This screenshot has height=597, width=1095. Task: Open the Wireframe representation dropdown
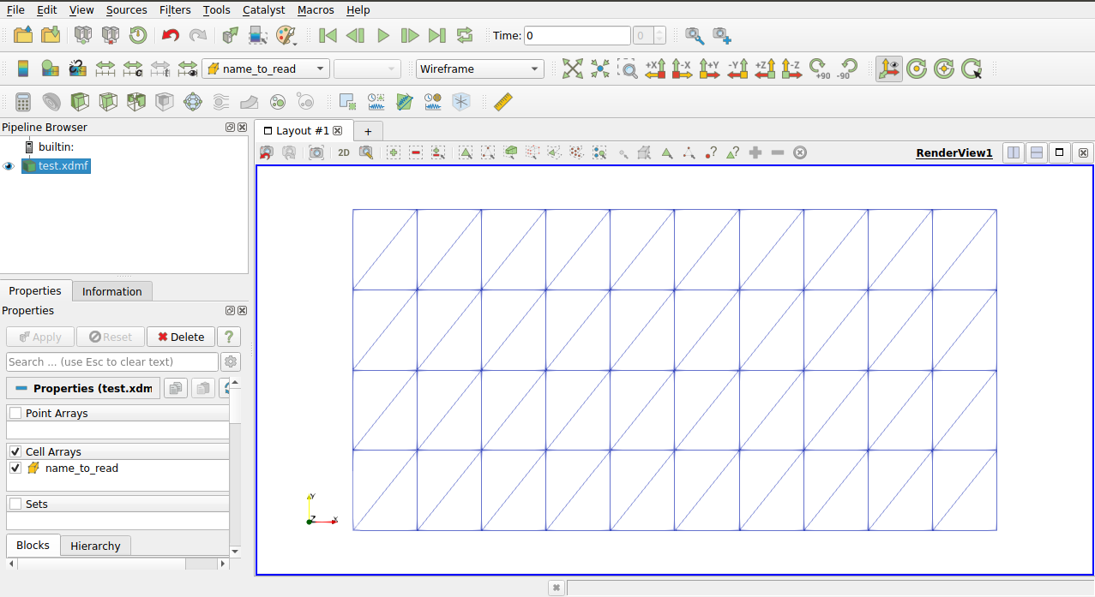pos(480,69)
